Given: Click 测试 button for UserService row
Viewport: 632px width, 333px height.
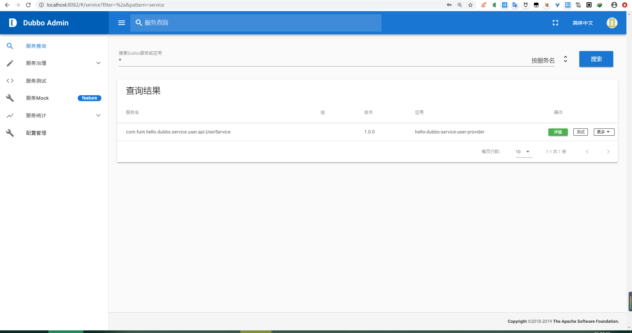Looking at the screenshot, I should pos(581,132).
